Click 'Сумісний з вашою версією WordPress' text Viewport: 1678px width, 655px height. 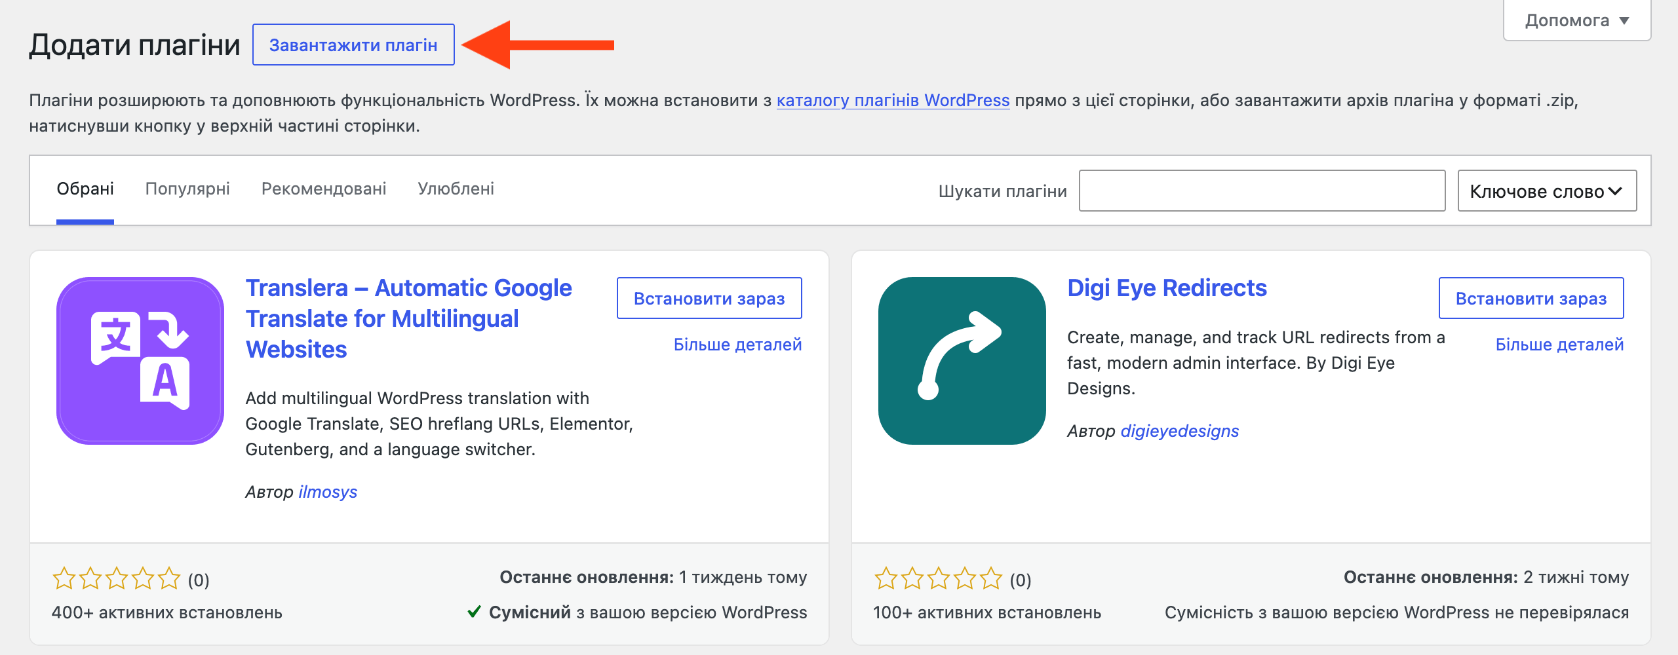tap(648, 613)
